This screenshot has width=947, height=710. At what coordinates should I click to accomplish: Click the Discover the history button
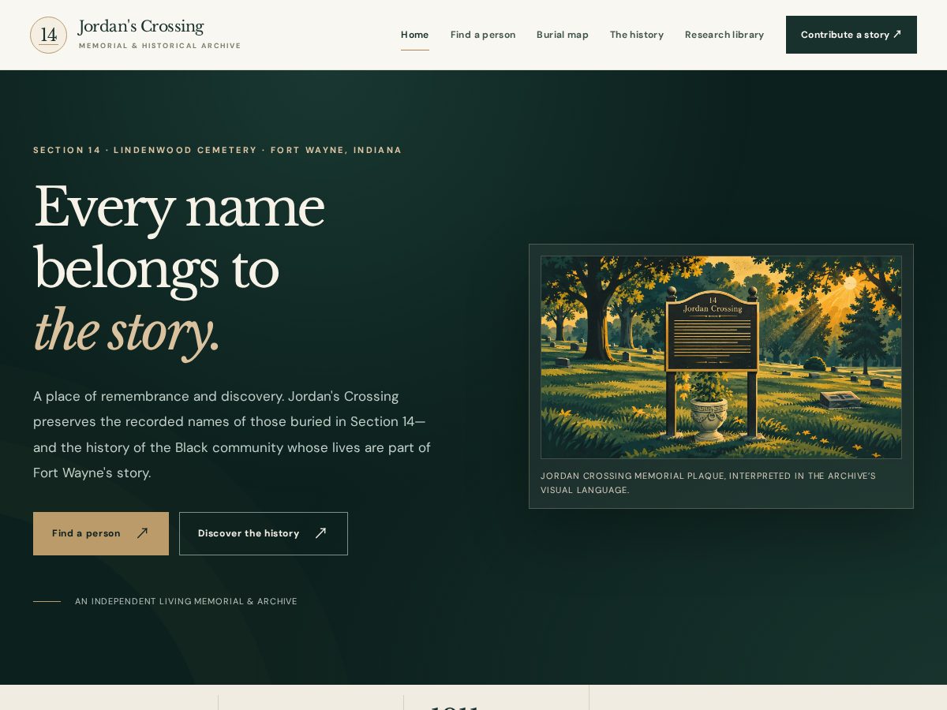(264, 533)
